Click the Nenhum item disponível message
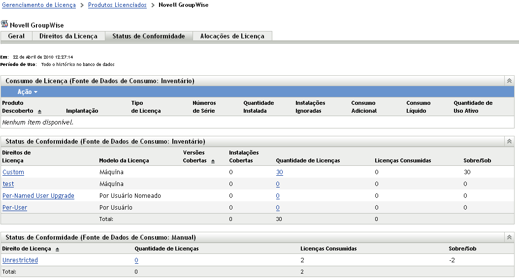The width and height of the screenshot is (519, 280). click(x=38, y=122)
